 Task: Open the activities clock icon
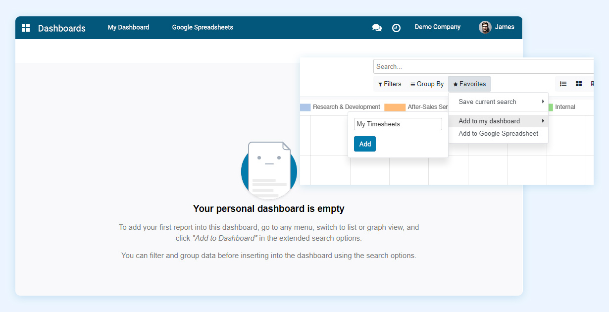[x=396, y=28]
